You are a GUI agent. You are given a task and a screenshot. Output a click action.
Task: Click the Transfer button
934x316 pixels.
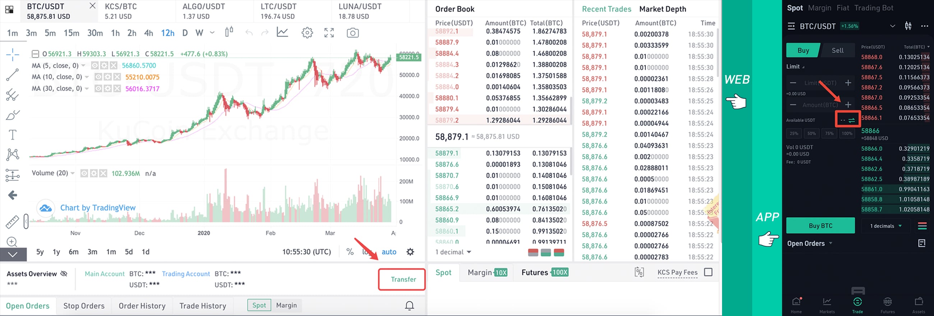tap(403, 279)
